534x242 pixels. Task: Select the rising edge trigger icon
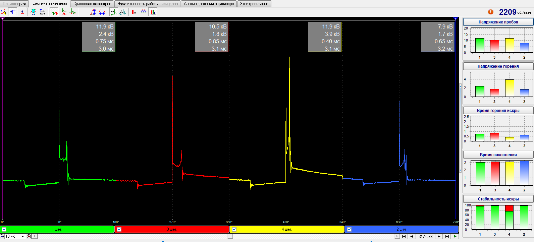pyautogui.click(x=13, y=12)
